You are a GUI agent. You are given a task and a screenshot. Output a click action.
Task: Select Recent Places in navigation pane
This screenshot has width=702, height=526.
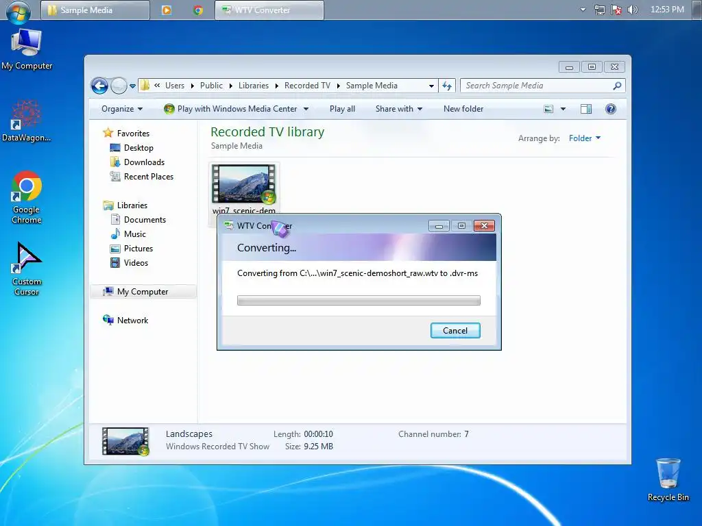point(149,176)
